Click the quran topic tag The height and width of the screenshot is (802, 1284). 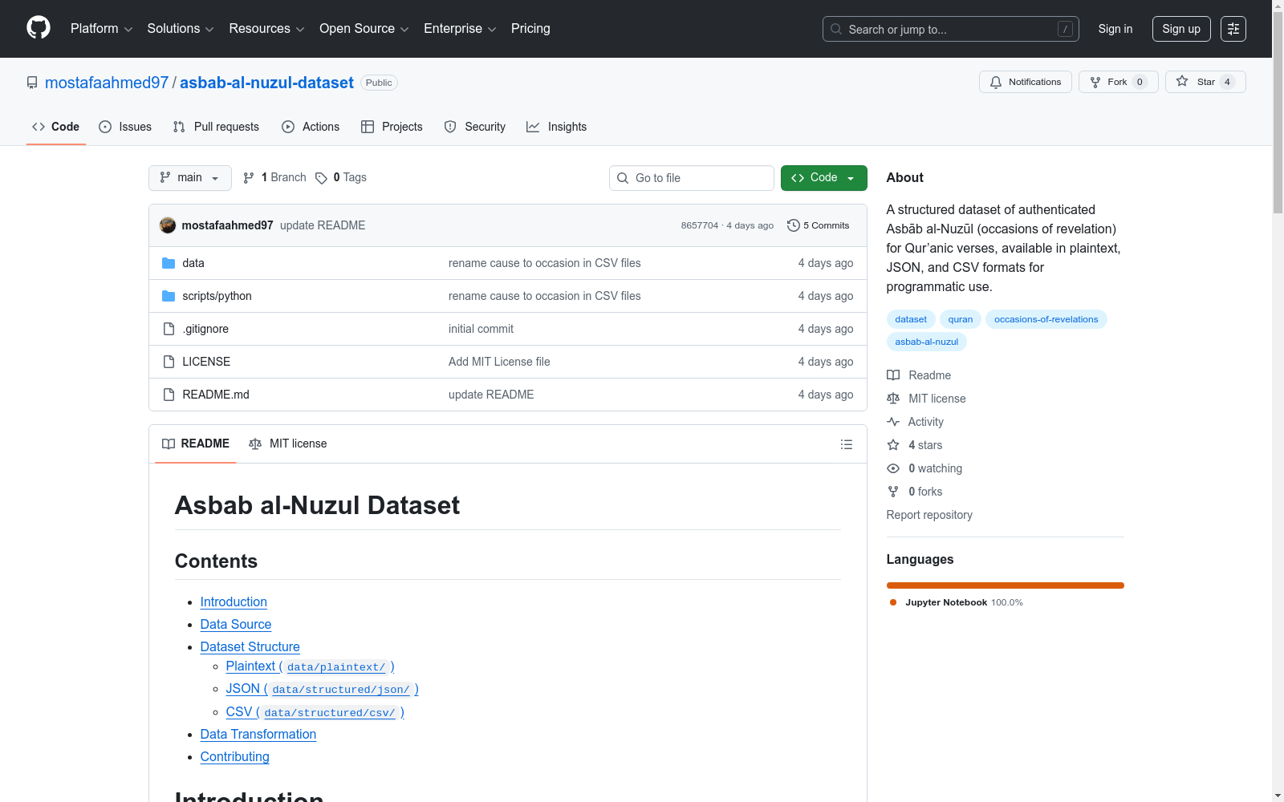[x=961, y=319]
